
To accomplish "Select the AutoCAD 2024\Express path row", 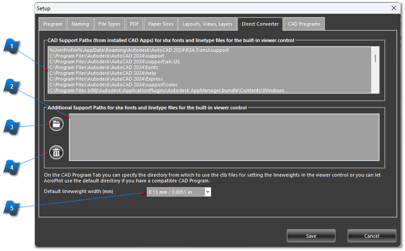I will 210,79.
